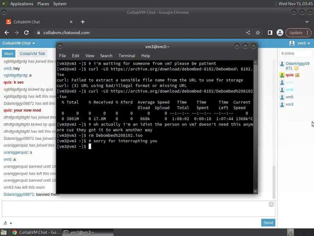Click the crown badge next to quiz
This screenshot has width=314, height=236.
click(x=297, y=75)
